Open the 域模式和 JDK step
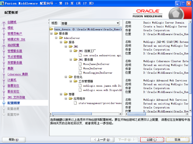Image resolution: width=193 pixels, height=144 pixels. point(16,39)
